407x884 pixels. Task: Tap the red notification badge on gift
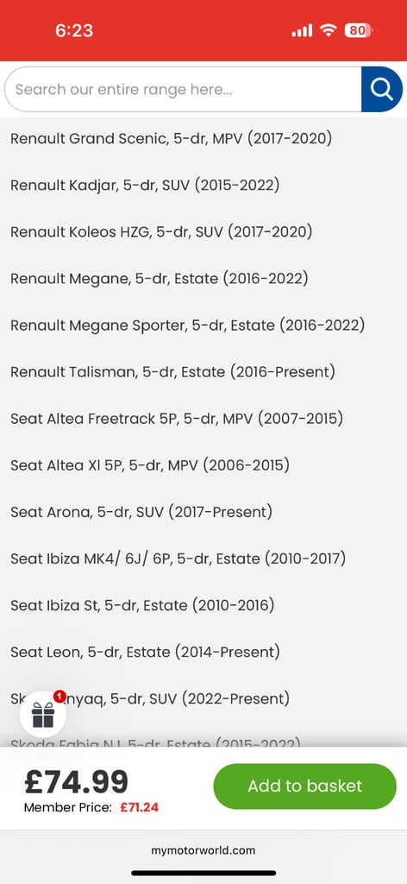pos(59,697)
